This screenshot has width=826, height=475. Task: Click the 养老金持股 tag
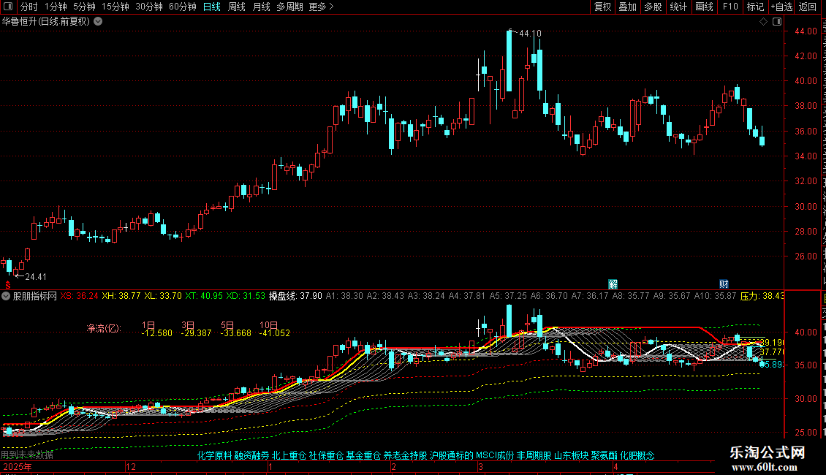[405, 455]
